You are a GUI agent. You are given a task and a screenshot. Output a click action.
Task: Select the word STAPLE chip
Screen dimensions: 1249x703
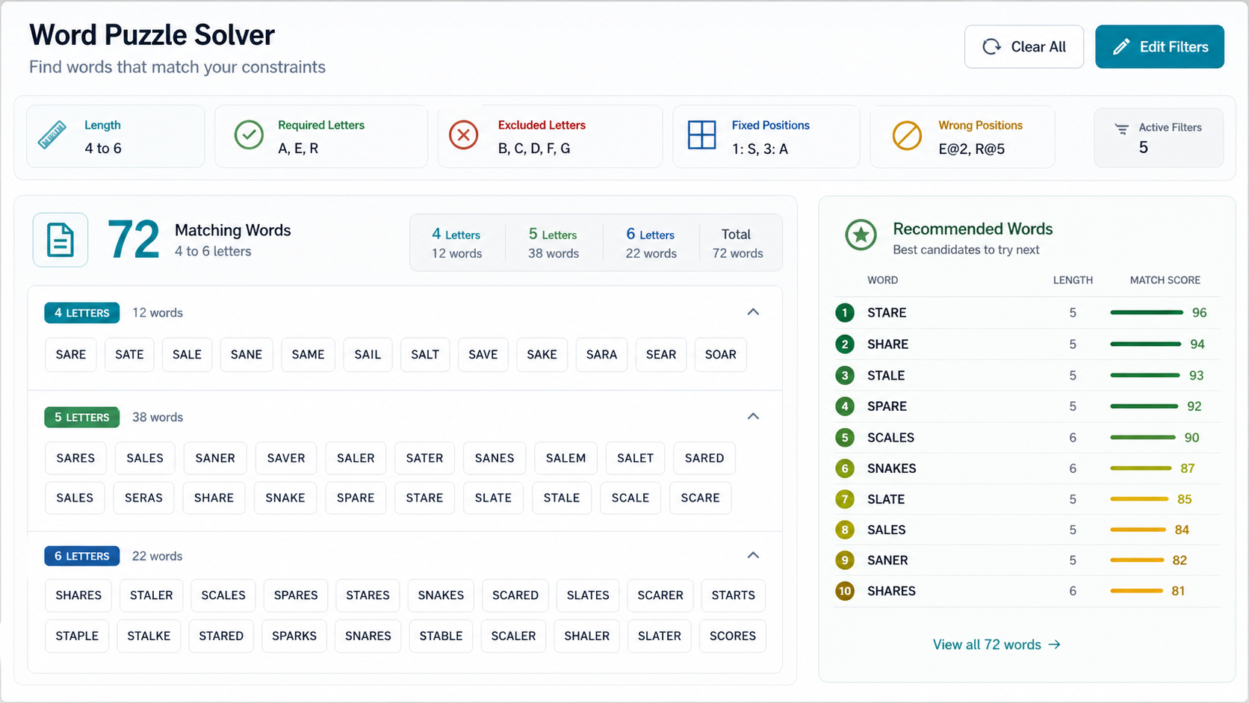coord(77,636)
